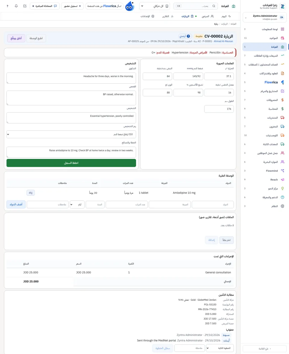This screenshot has height=354, width=289.
Task: Click the تسجيل حضور check-in button
Action: click(x=72, y=6)
